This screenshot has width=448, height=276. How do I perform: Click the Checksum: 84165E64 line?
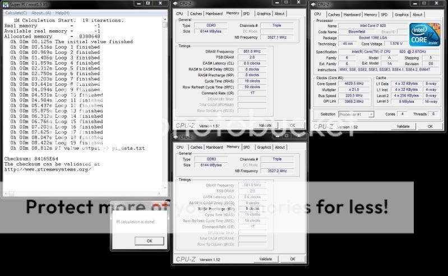point(31,159)
